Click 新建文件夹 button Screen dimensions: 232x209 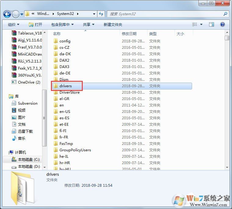coord(113,24)
